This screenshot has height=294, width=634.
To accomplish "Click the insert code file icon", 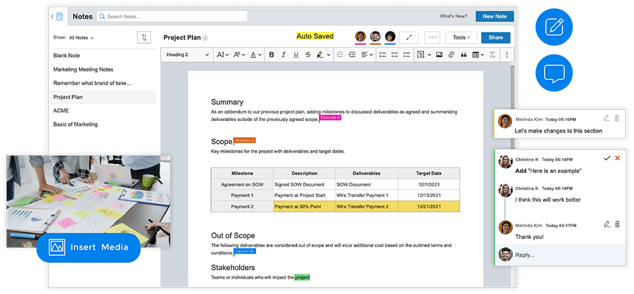I will 421,54.
